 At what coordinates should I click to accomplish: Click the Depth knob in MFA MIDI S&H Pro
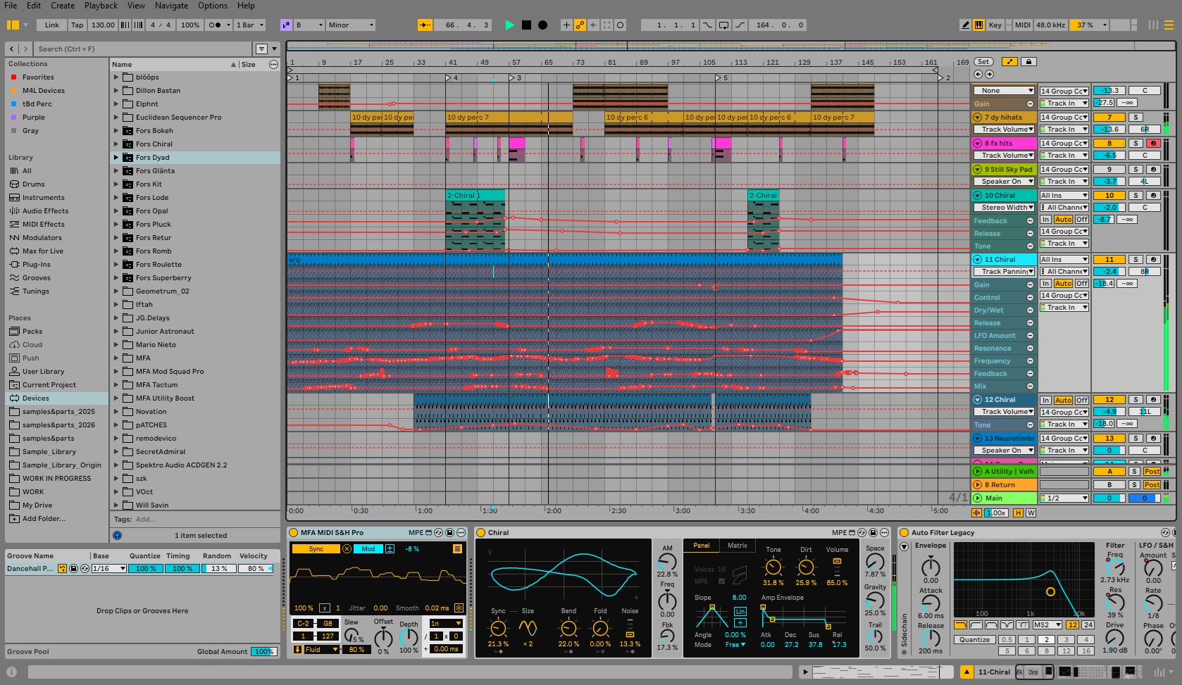tap(409, 637)
